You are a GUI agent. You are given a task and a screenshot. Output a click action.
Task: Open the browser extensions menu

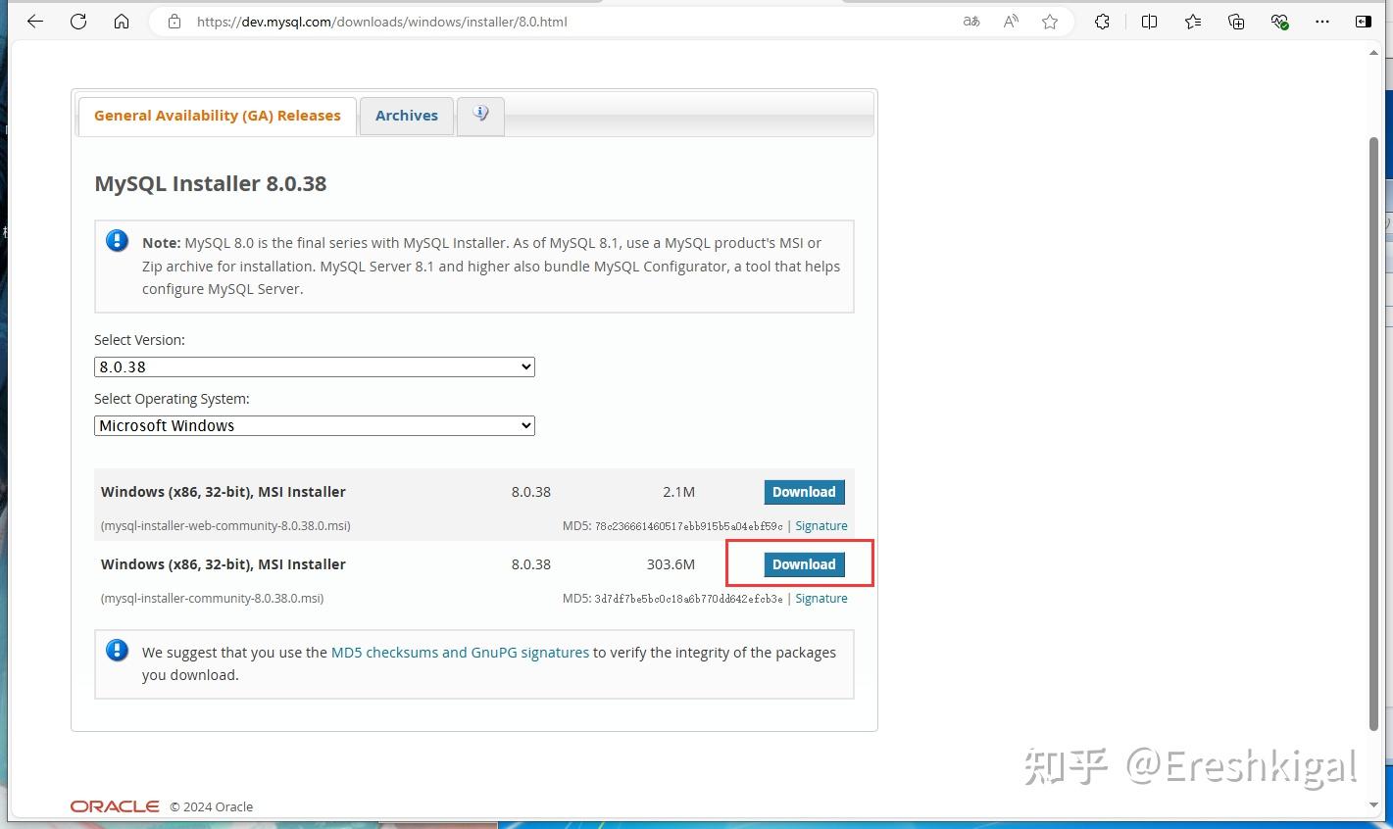coord(1102,22)
